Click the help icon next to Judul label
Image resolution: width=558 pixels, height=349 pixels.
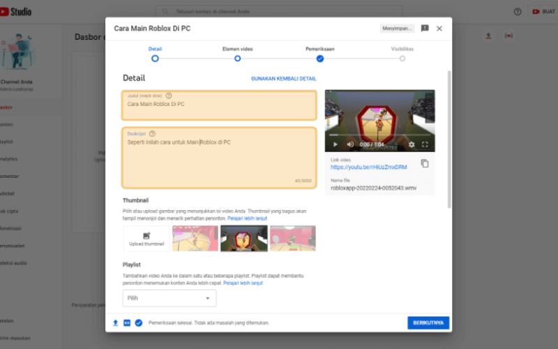(169, 96)
